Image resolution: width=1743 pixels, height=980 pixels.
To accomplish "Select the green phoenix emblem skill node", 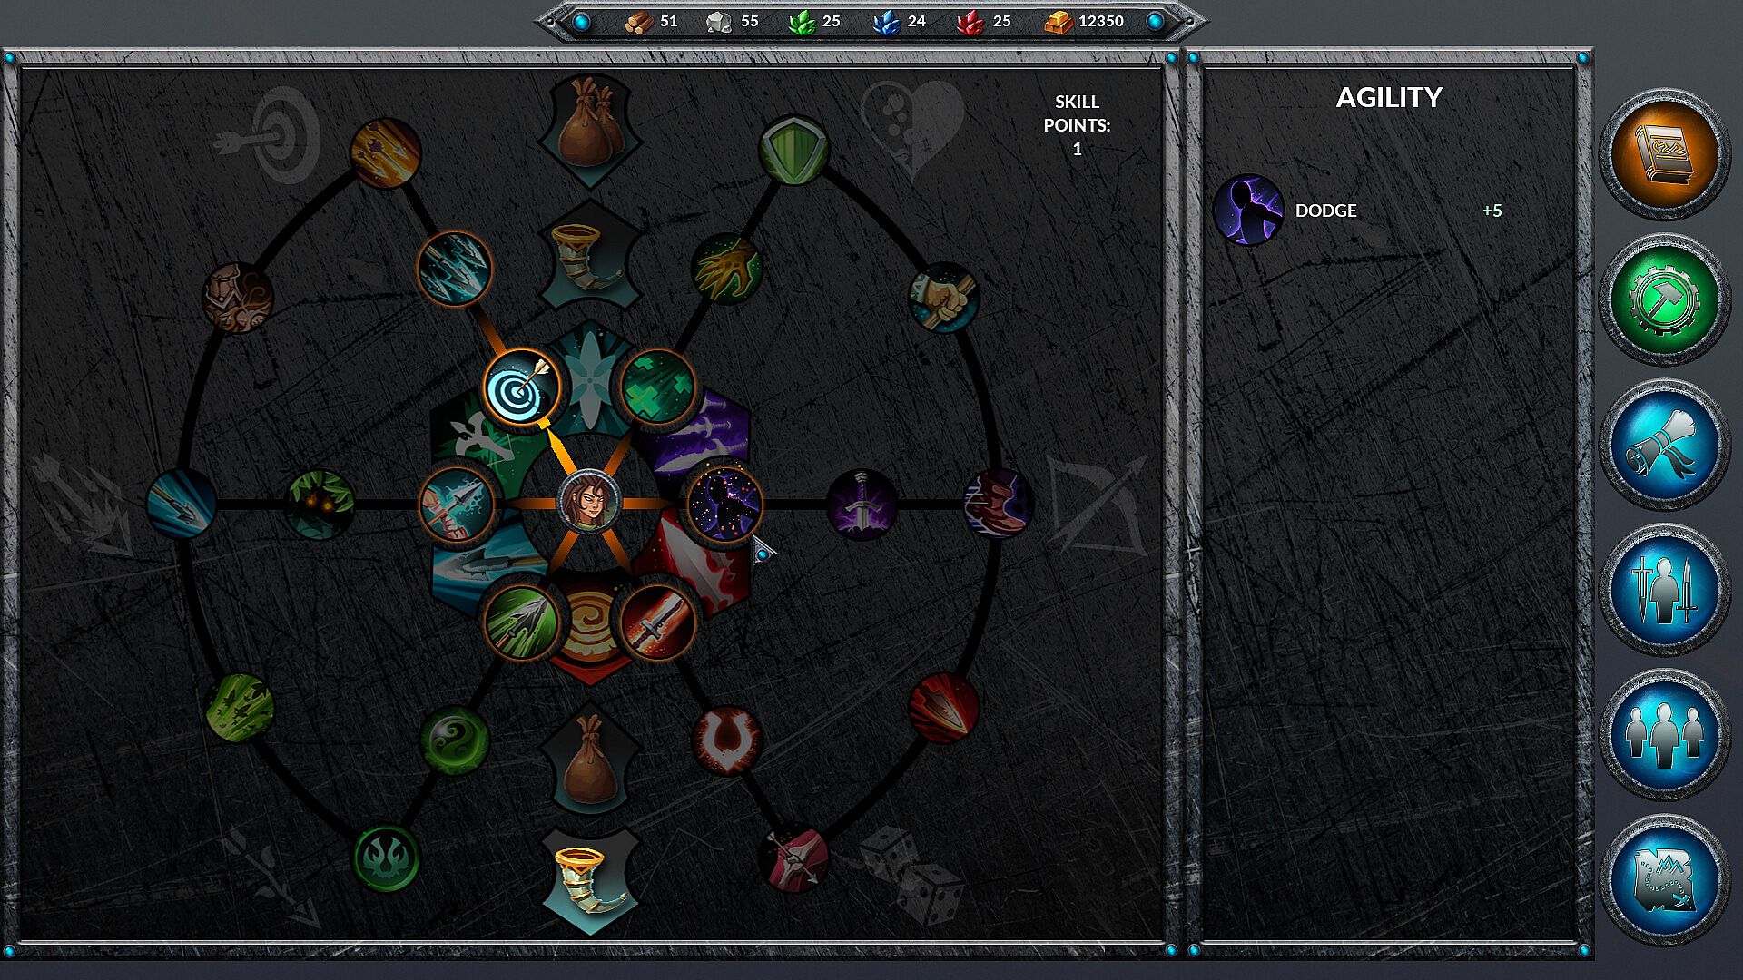I will click(386, 857).
